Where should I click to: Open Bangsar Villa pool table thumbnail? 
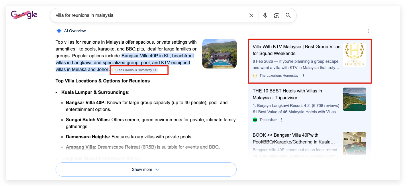[354, 143]
